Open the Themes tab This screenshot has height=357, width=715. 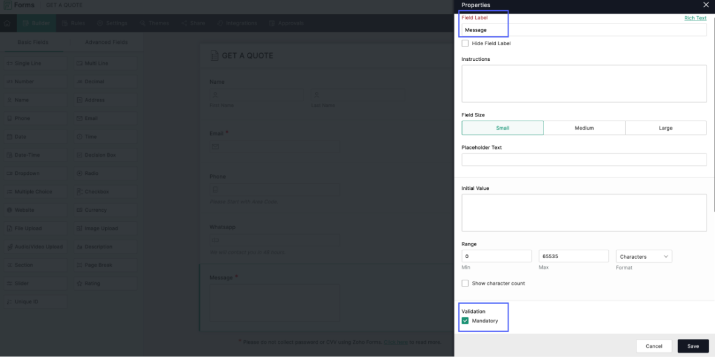click(155, 24)
